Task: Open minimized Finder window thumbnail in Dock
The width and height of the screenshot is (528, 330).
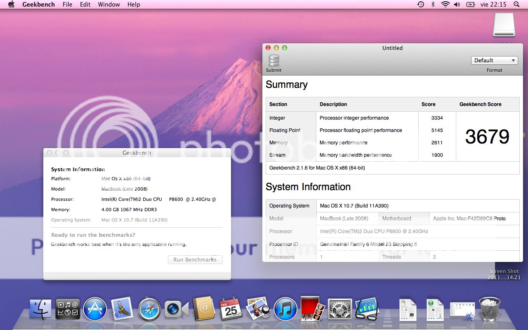Action: pyautogui.click(x=462, y=311)
